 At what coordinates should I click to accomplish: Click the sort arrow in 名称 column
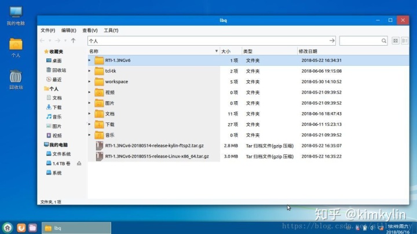pos(217,51)
